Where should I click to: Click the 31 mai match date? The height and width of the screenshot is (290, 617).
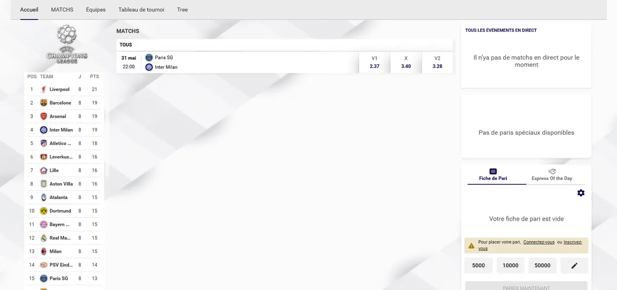[x=129, y=58]
